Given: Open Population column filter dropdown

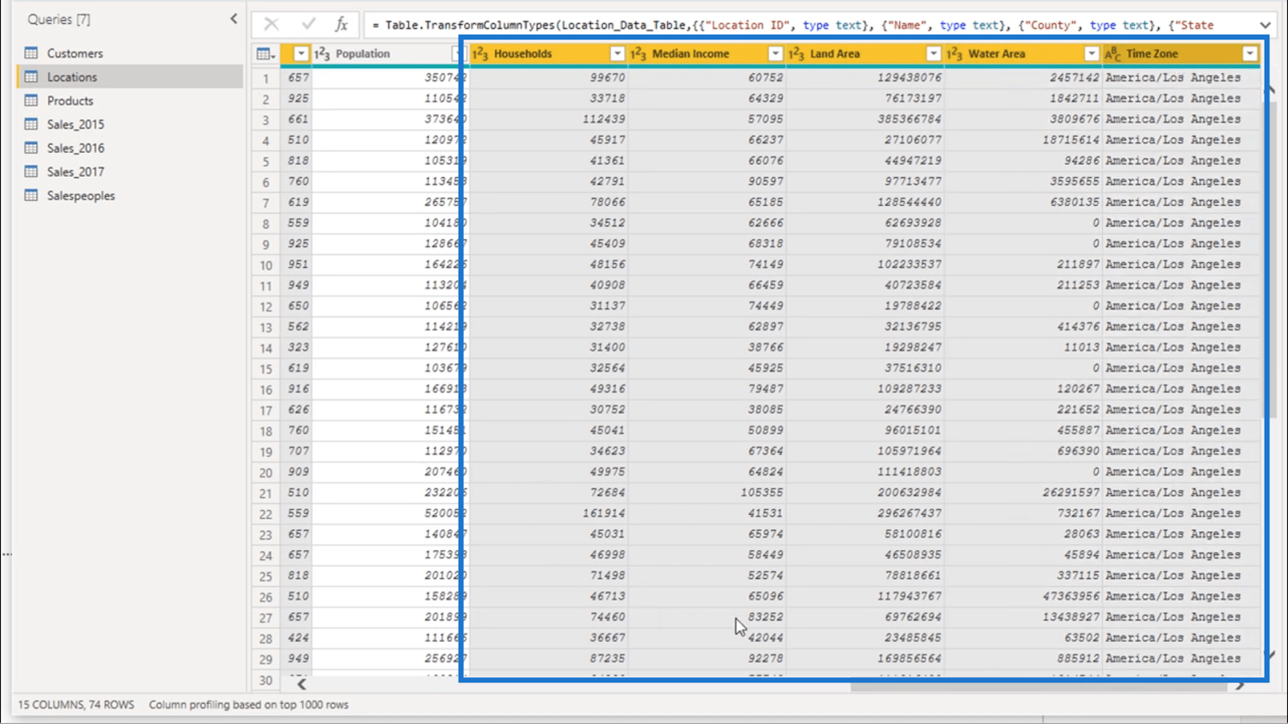Looking at the screenshot, I should click(x=458, y=54).
